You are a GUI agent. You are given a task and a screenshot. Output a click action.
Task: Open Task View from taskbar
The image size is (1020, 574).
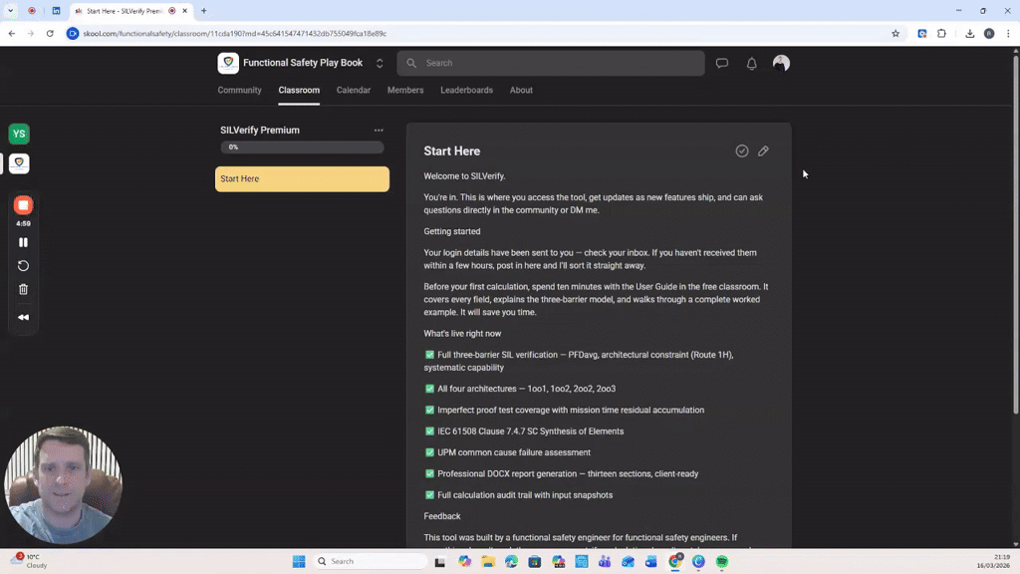click(x=439, y=561)
